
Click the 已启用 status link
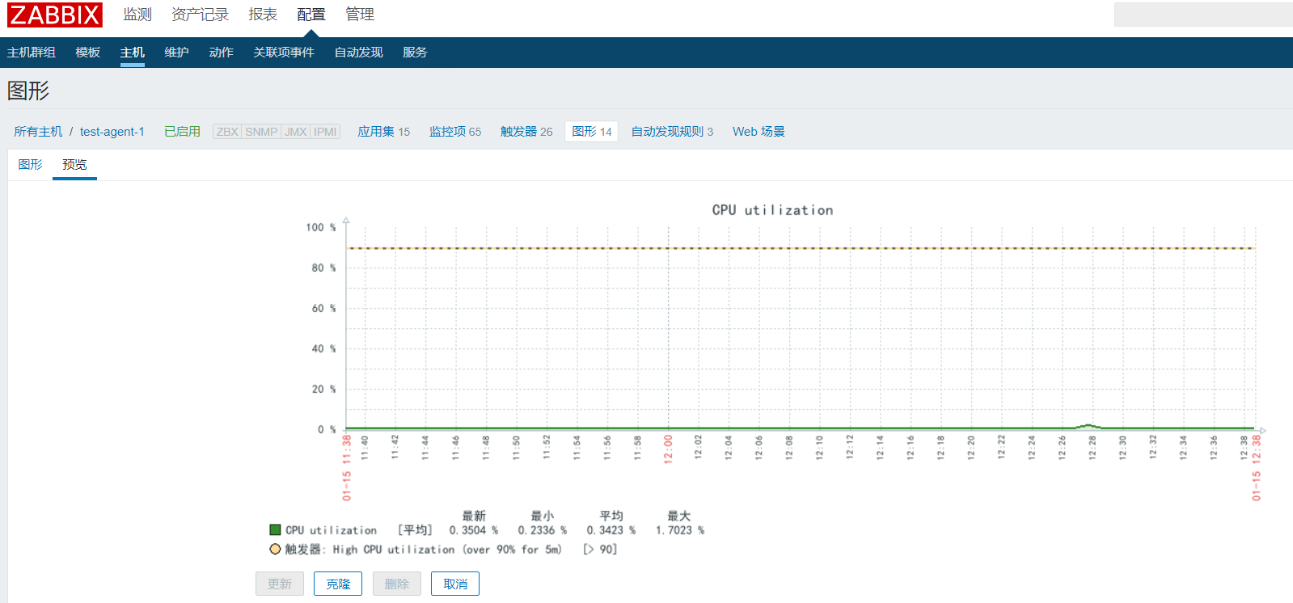click(x=182, y=132)
